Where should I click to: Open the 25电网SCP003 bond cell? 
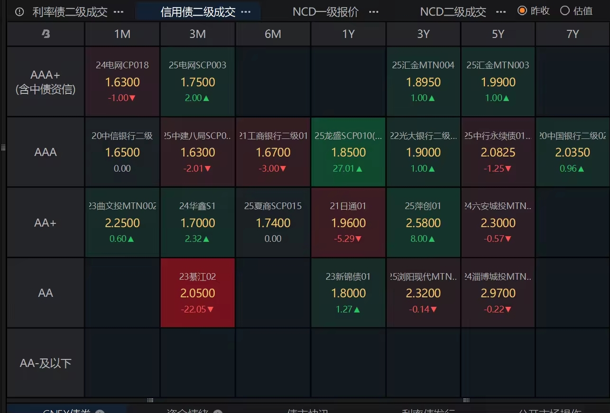(198, 82)
